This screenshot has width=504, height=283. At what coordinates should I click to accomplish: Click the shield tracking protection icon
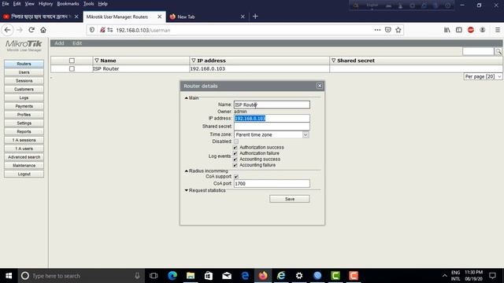click(x=92, y=30)
